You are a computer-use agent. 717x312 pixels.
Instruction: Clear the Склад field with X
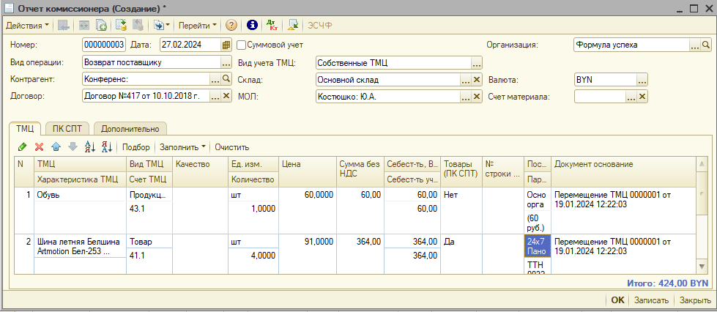[x=477, y=80]
